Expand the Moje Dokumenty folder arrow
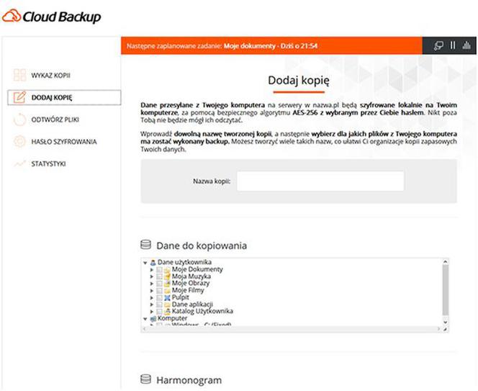Screen dimensions: 478x391 point(152,270)
